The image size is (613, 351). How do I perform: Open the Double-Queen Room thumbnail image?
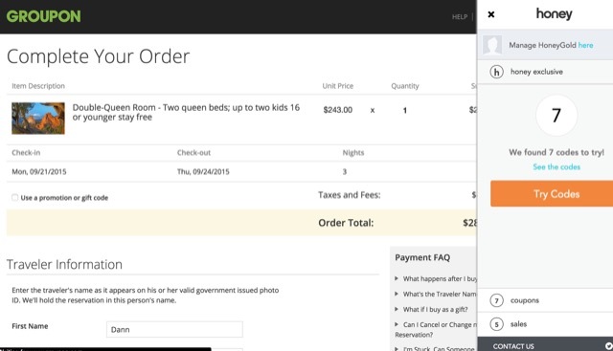(x=38, y=119)
